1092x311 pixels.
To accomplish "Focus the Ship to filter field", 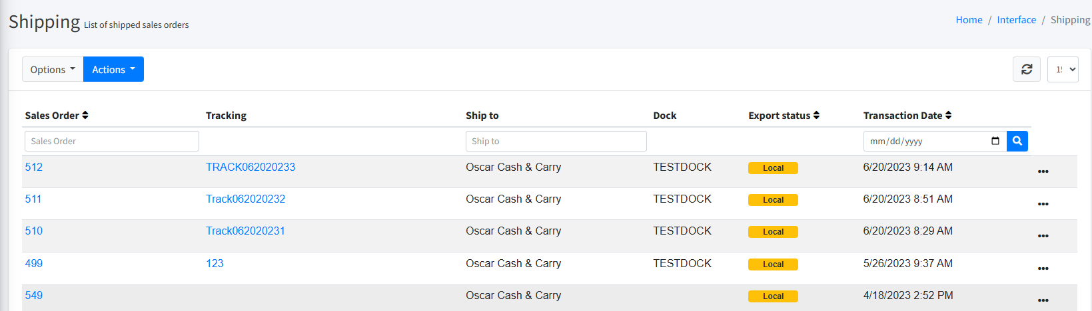I will (556, 141).
